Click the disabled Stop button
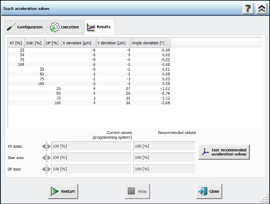This screenshot has height=204, width=270. click(x=137, y=191)
